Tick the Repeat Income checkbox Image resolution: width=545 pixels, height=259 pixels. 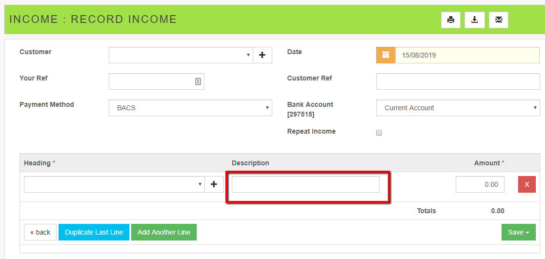pos(379,133)
